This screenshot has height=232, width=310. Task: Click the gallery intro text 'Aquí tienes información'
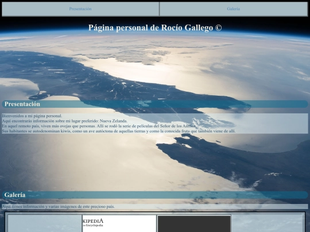pos(59,207)
